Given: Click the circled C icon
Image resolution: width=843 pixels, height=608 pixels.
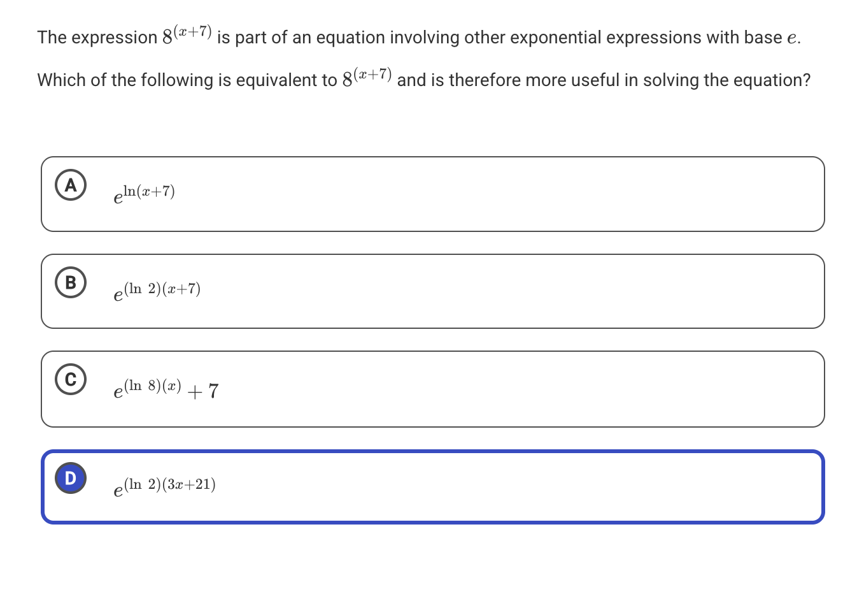Looking at the screenshot, I should click(71, 380).
